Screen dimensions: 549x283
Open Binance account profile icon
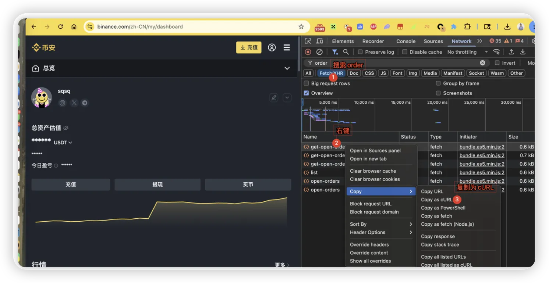coord(272,47)
